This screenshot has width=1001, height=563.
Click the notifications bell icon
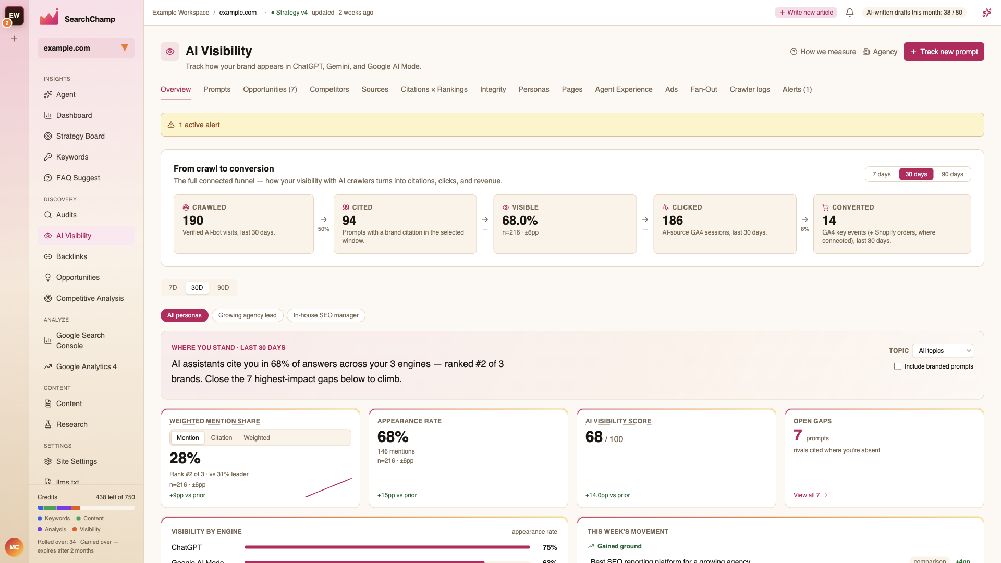point(850,13)
